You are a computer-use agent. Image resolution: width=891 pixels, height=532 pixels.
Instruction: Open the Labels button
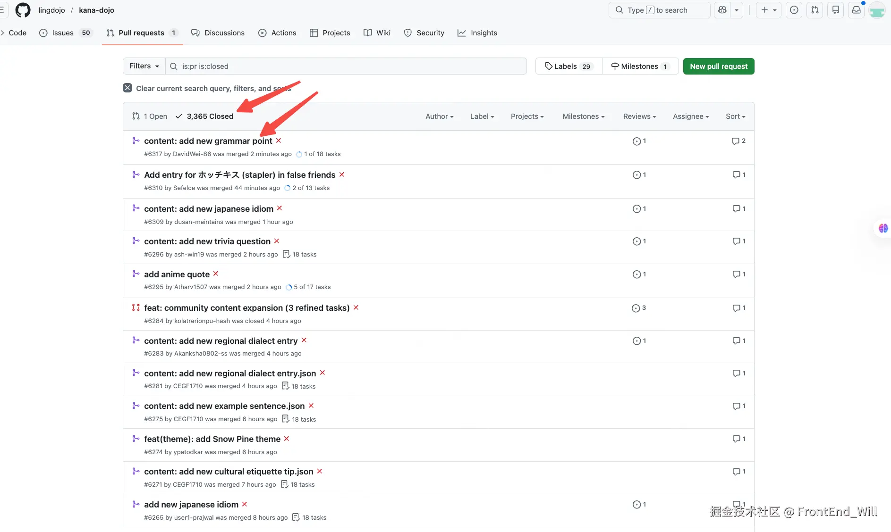pyautogui.click(x=569, y=66)
